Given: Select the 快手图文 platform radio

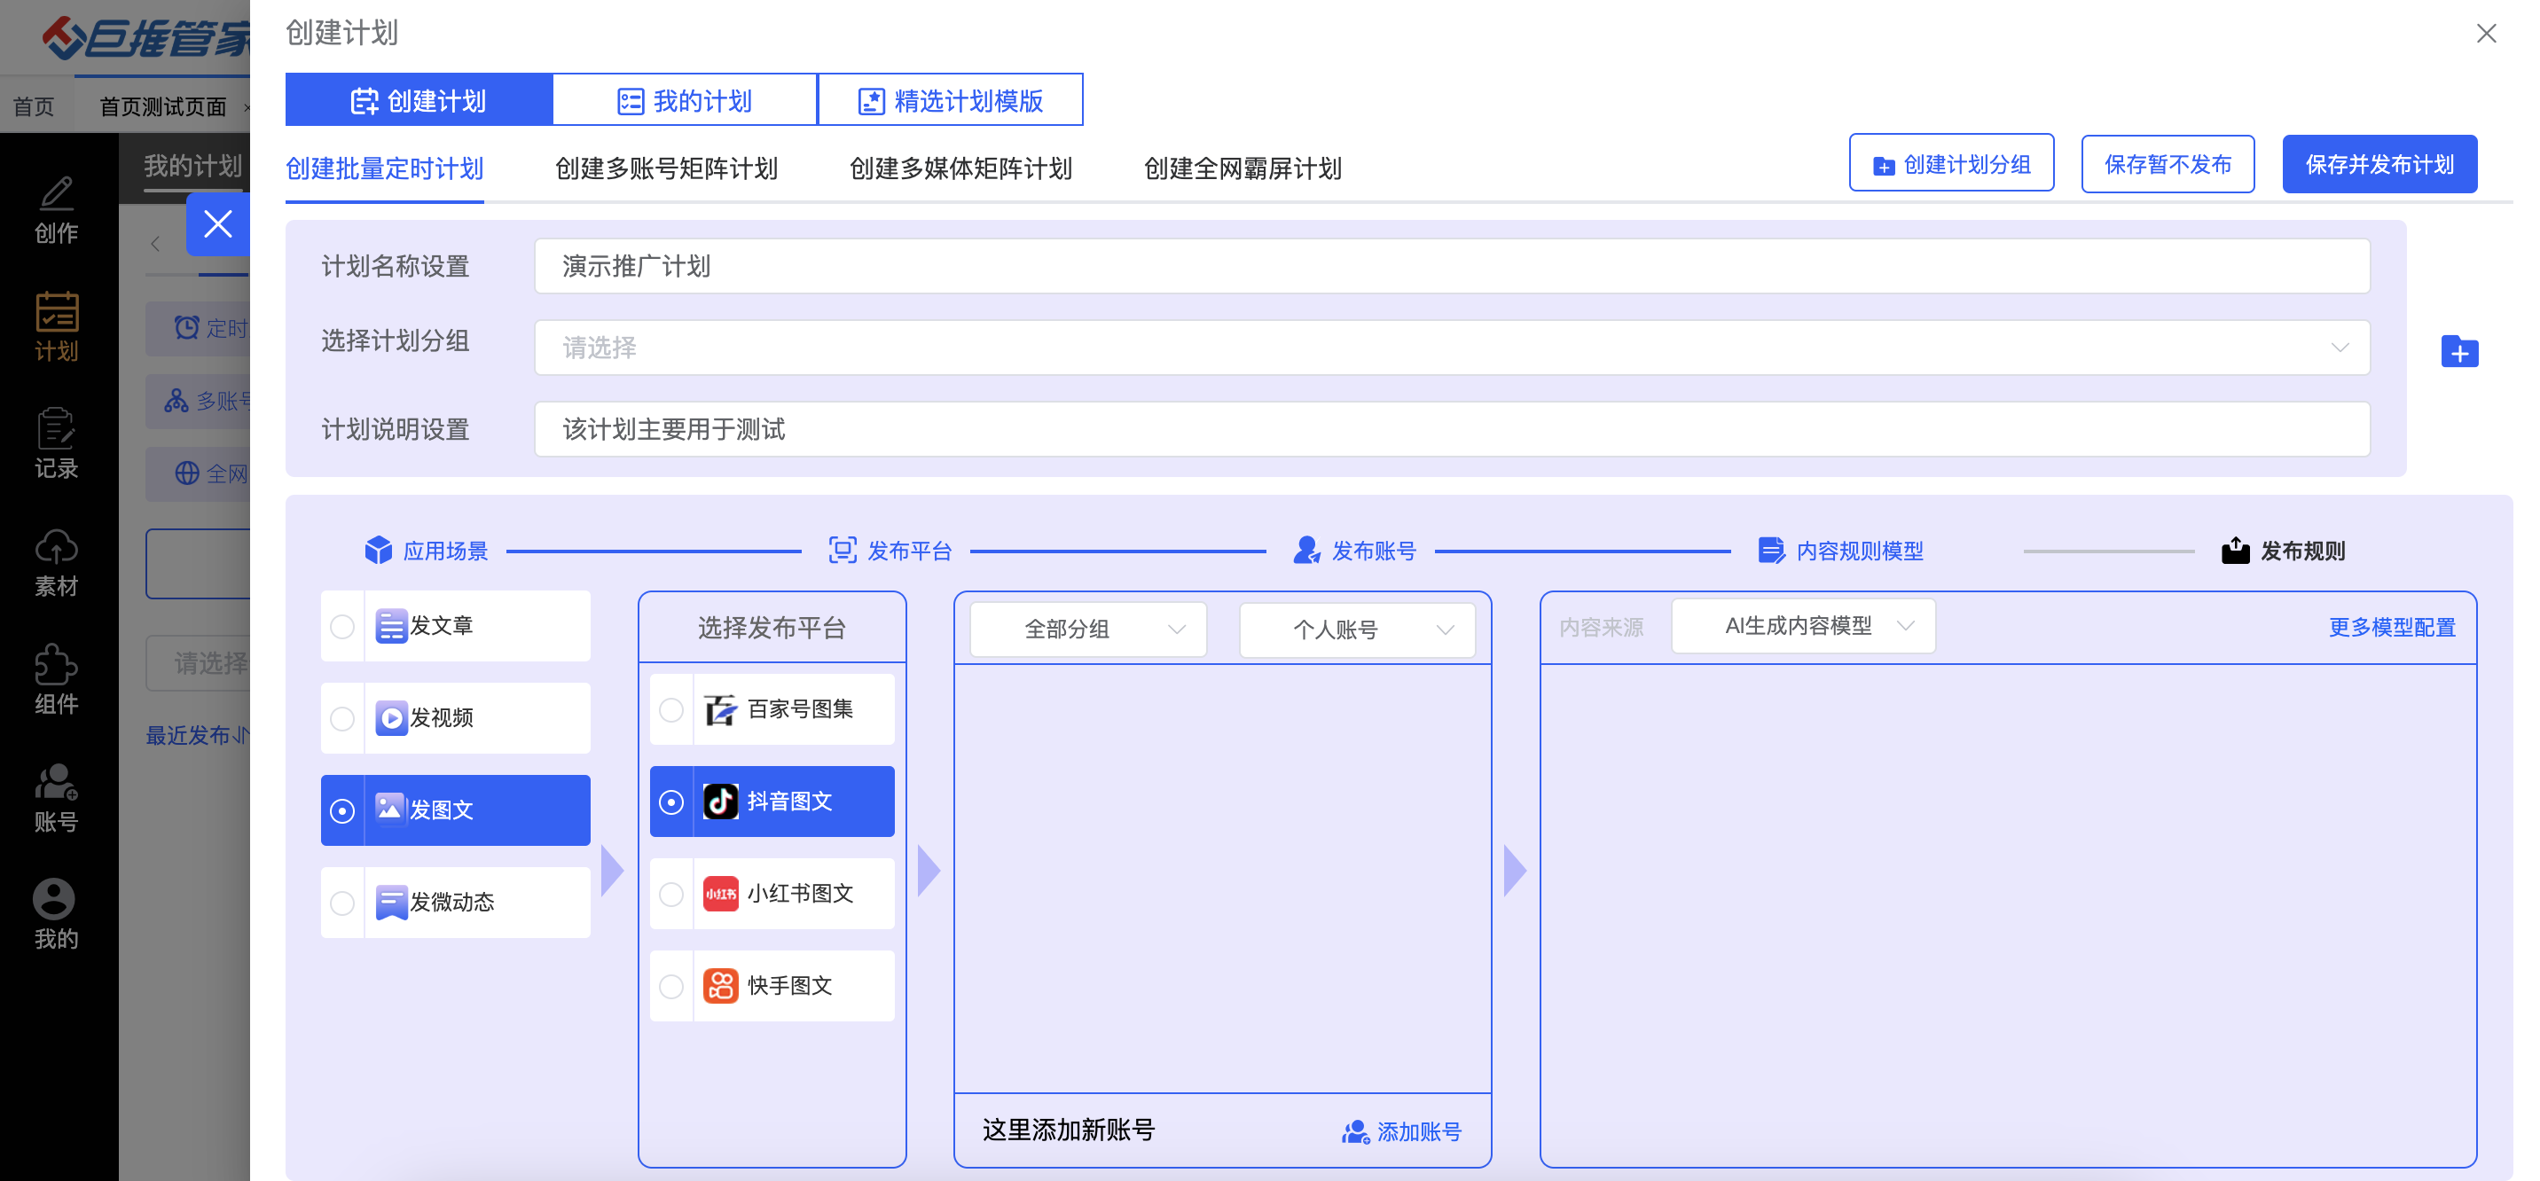Looking at the screenshot, I should pyautogui.click(x=670, y=986).
